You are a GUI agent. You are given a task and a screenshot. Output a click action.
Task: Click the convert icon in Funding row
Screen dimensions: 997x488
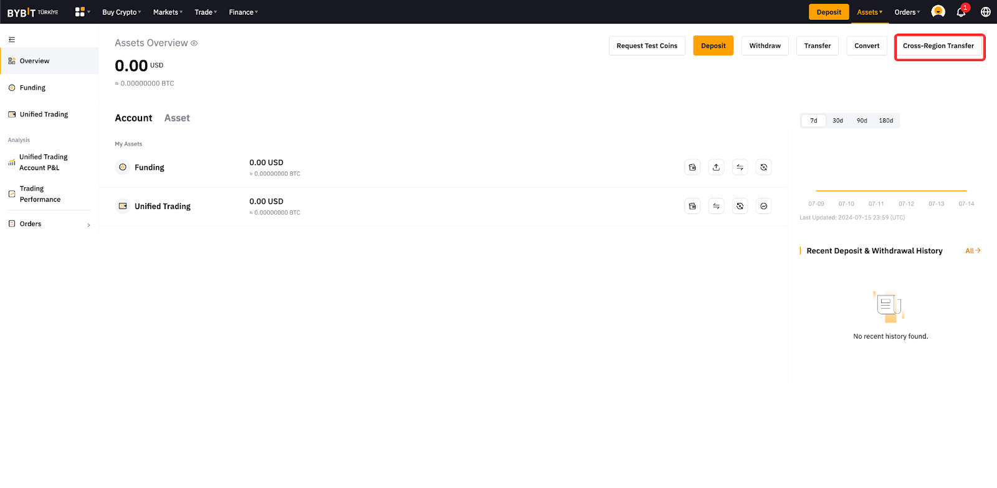[763, 167]
